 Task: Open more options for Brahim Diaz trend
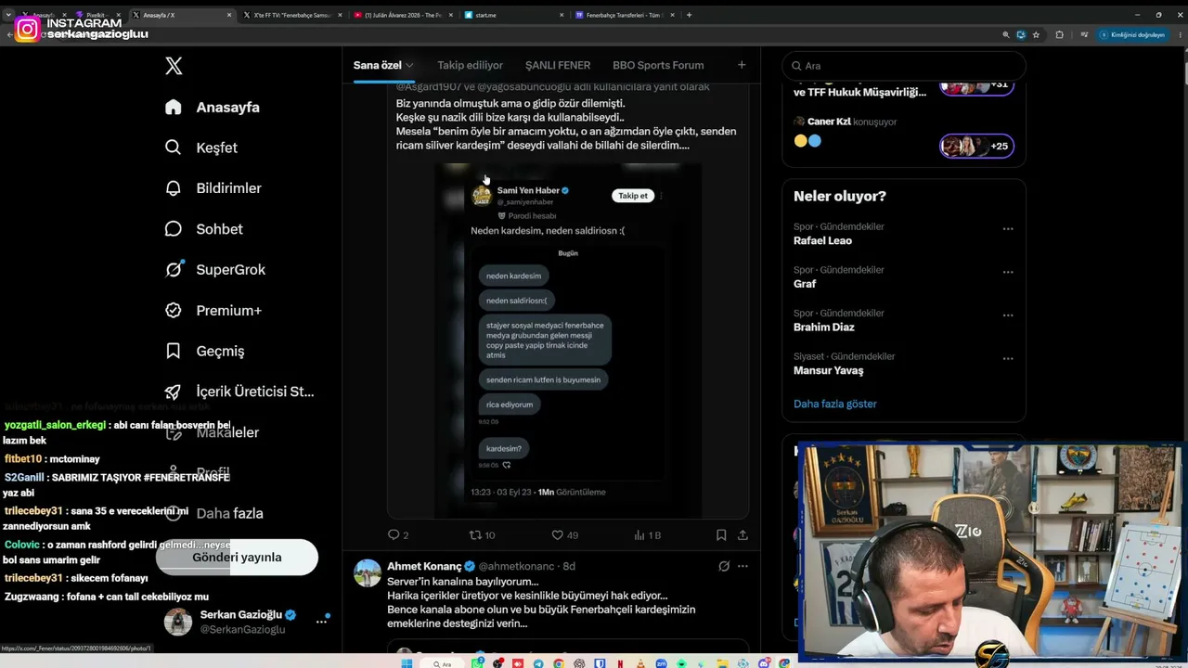coord(1008,315)
